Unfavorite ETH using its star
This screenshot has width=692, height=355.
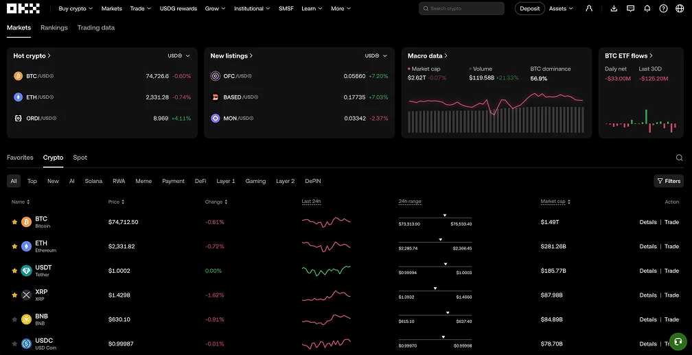14,246
